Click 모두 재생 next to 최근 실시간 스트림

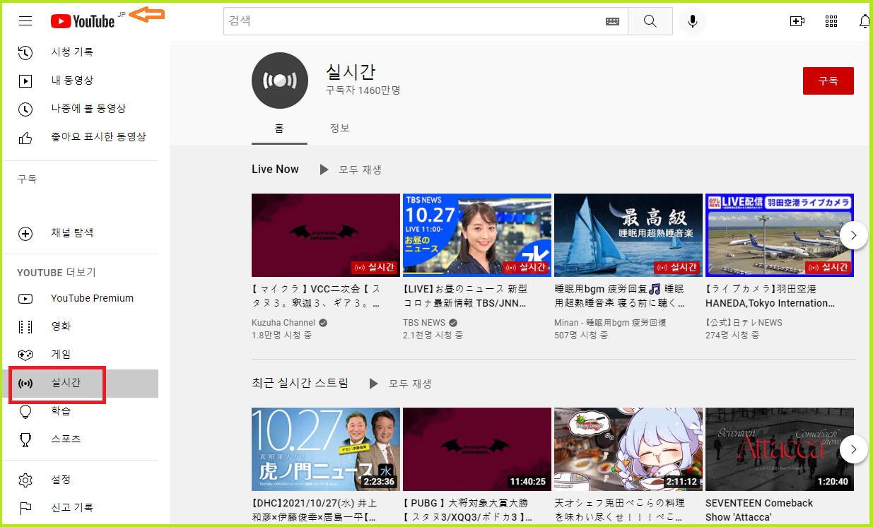pyautogui.click(x=410, y=384)
